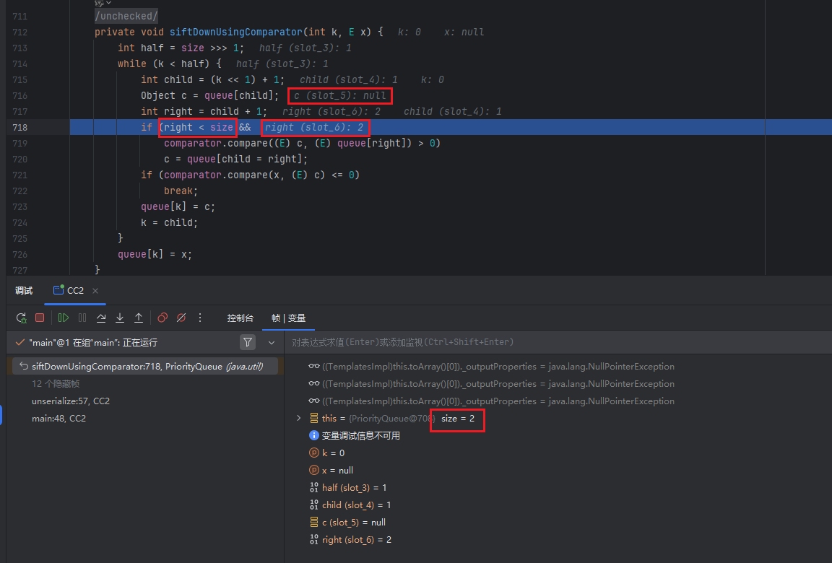The height and width of the screenshot is (563, 832).
Task: Open the more options three-dot menu
Action: pos(200,318)
